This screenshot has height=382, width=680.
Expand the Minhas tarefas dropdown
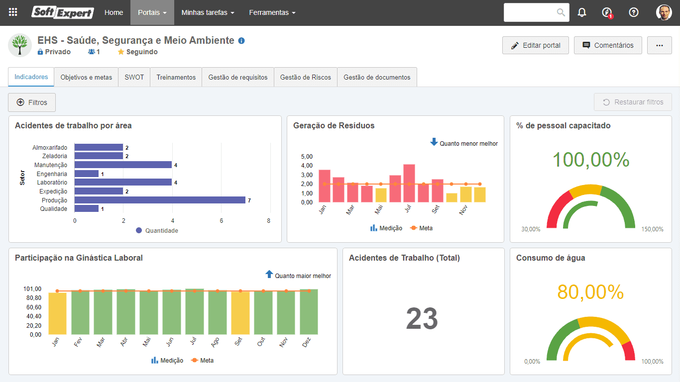(208, 12)
